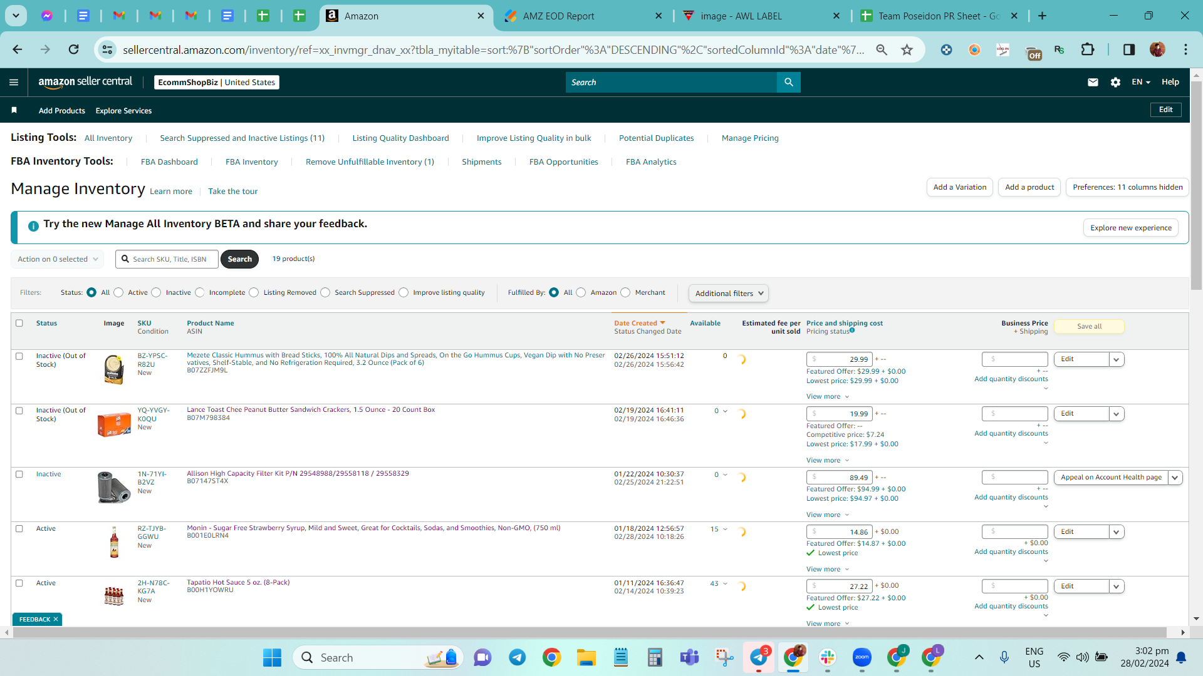This screenshot has height=676, width=1203.
Task: Open Slack from the taskbar
Action: click(828, 657)
